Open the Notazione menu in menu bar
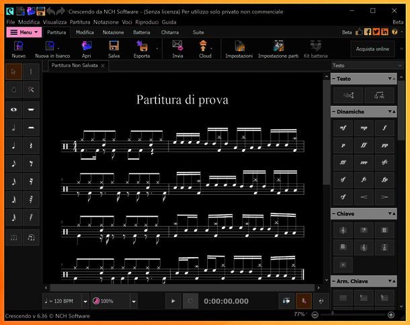This screenshot has height=325, width=410. [106, 22]
